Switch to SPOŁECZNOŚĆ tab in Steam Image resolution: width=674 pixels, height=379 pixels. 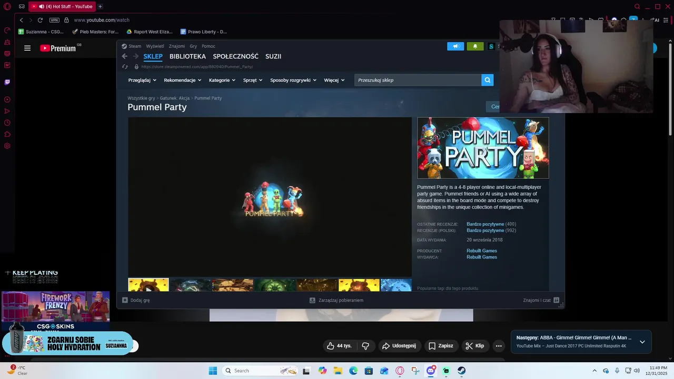click(x=235, y=56)
